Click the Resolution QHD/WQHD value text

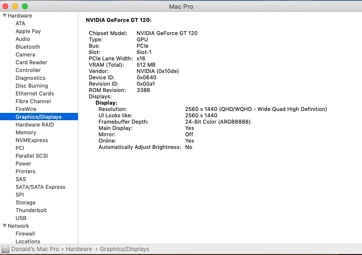(x=256, y=109)
